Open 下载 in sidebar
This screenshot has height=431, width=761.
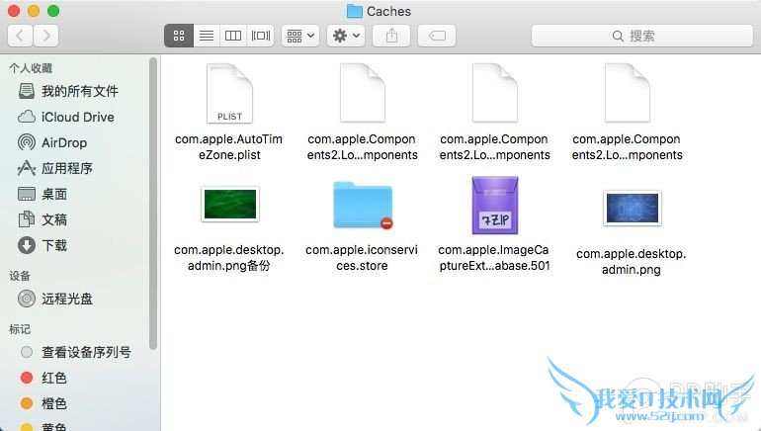point(54,245)
